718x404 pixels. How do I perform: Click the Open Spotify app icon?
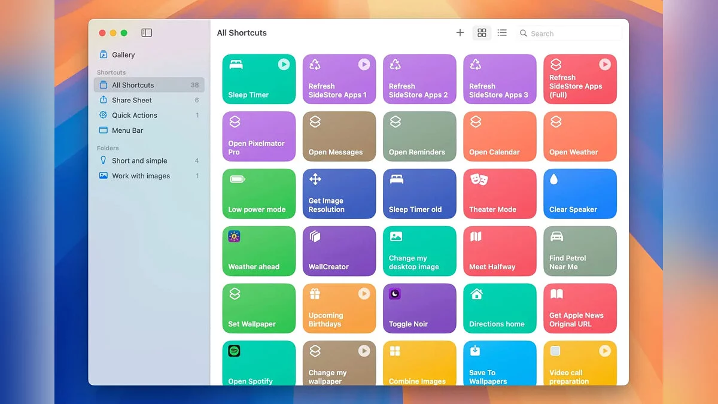pyautogui.click(x=235, y=351)
